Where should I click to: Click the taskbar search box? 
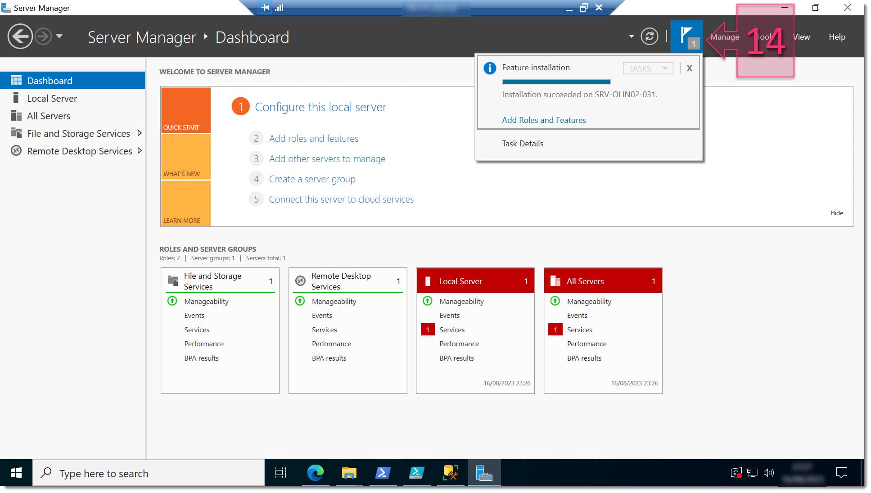[149, 473]
